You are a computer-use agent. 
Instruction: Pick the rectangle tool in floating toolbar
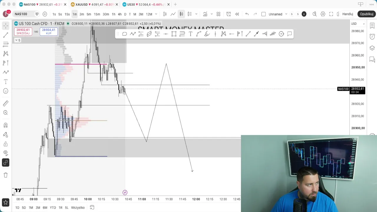point(174,34)
